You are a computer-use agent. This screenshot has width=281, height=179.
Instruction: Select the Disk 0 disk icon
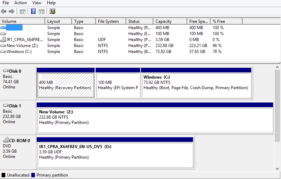6,71
